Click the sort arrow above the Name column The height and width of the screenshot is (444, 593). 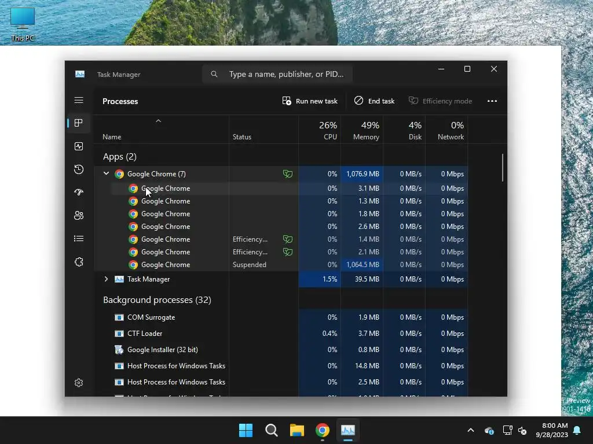[x=159, y=121]
